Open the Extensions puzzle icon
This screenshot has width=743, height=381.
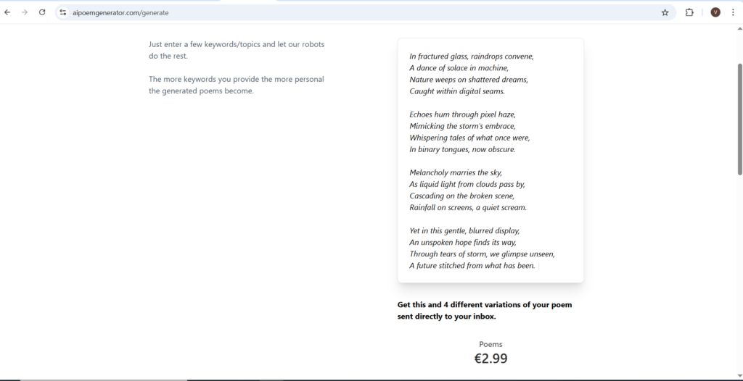(x=689, y=12)
